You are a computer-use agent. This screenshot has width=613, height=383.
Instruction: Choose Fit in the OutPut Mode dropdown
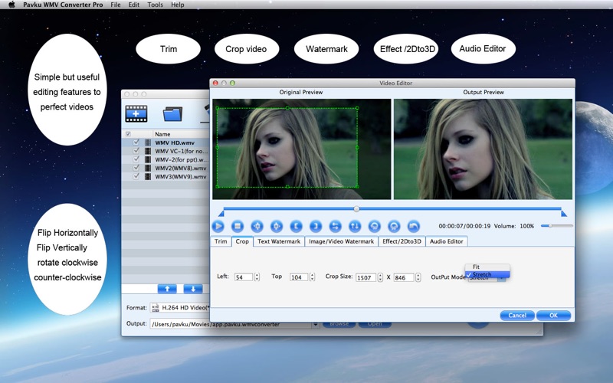[487, 267]
